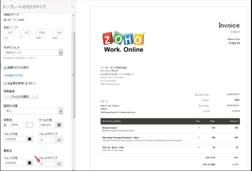Click the Rob & Joe Traders name
This screenshot has height=171, width=252.
[110, 106]
